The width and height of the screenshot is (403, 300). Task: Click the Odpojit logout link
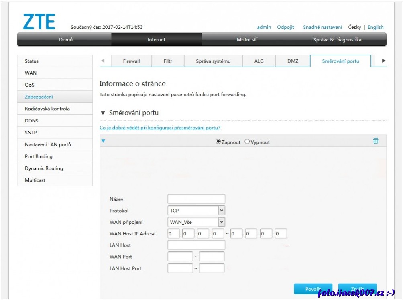pyautogui.click(x=285, y=27)
